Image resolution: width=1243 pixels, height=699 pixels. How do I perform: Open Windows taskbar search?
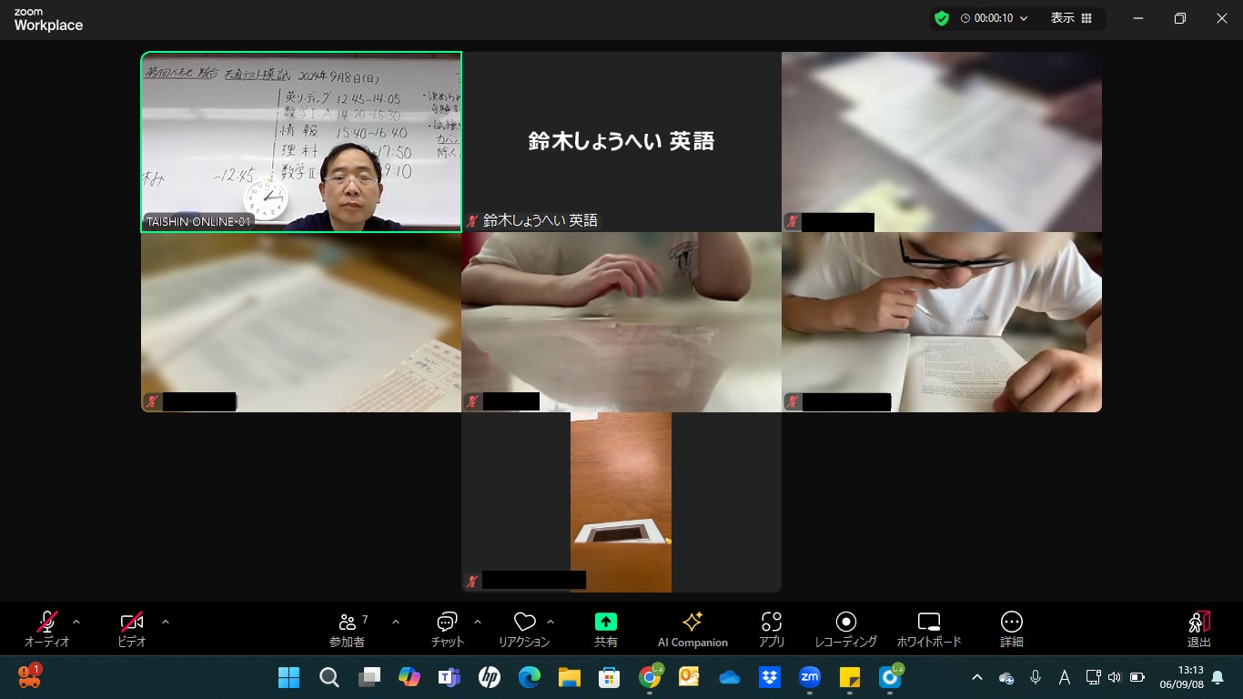[x=329, y=677]
